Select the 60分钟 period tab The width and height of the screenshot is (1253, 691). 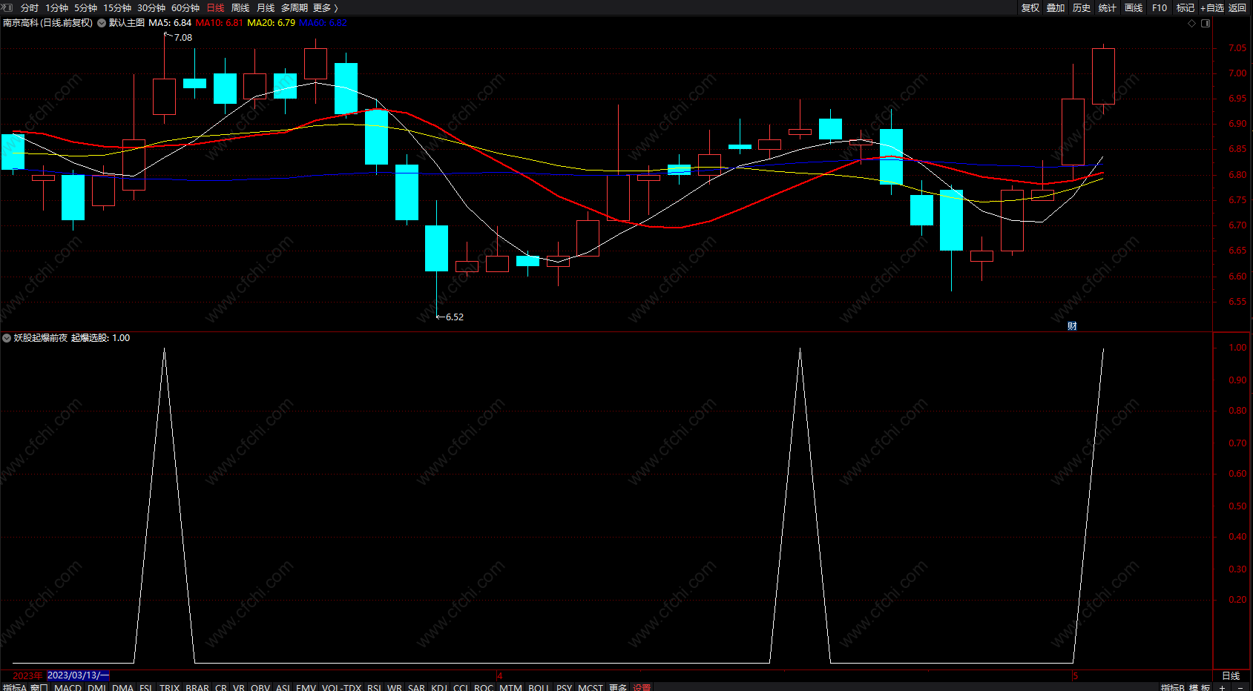[185, 7]
